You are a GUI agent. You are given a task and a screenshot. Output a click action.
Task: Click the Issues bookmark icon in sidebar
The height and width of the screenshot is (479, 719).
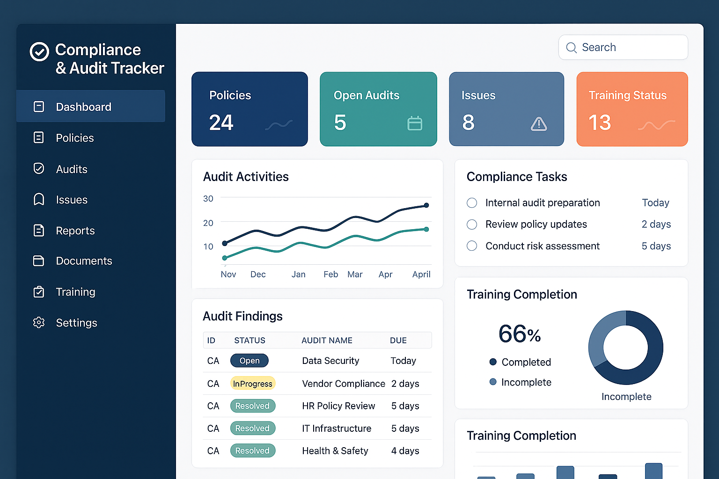pos(39,199)
